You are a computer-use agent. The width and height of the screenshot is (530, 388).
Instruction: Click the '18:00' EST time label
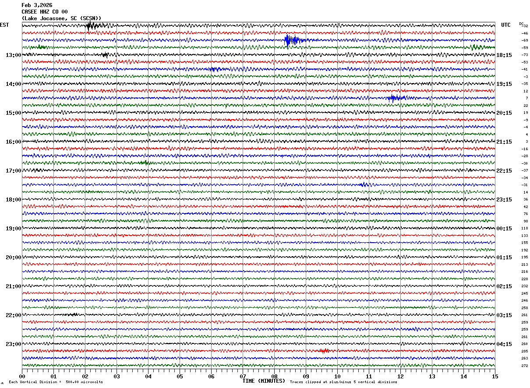[14, 200]
